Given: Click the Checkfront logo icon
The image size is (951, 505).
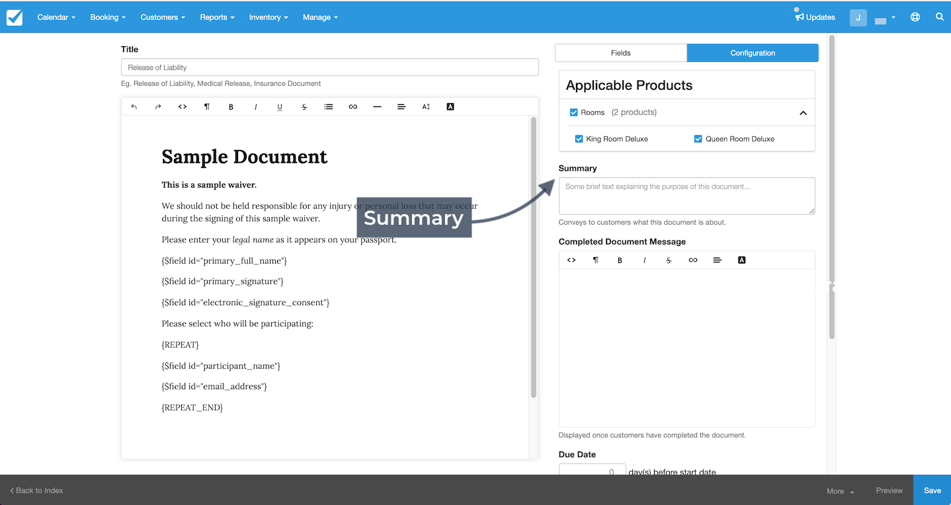Looking at the screenshot, I should [x=15, y=17].
